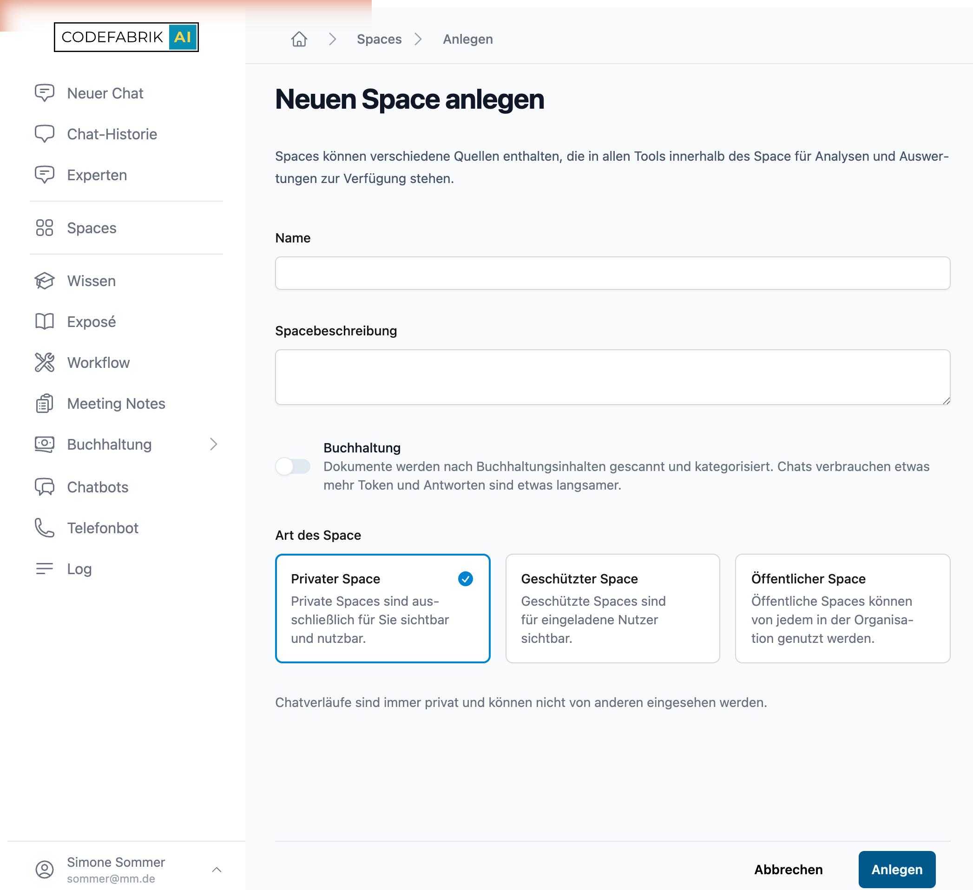Click the Buchhaltung banknote icon
This screenshot has width=973, height=890.
[x=45, y=444]
